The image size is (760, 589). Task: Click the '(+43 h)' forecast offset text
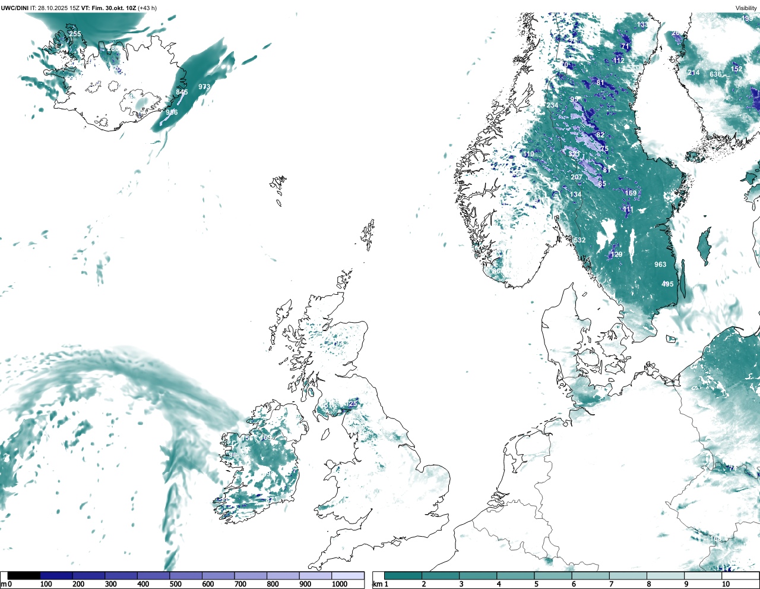click(x=147, y=8)
